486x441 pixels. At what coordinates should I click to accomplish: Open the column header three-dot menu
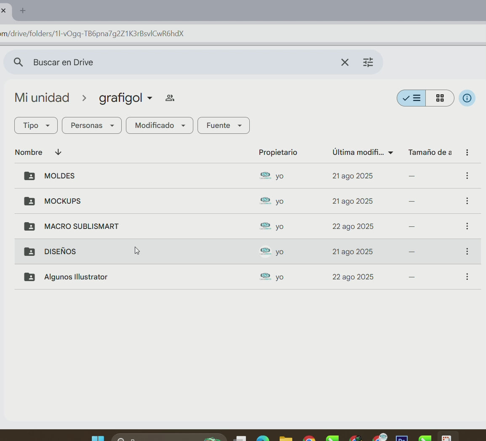[x=467, y=152]
